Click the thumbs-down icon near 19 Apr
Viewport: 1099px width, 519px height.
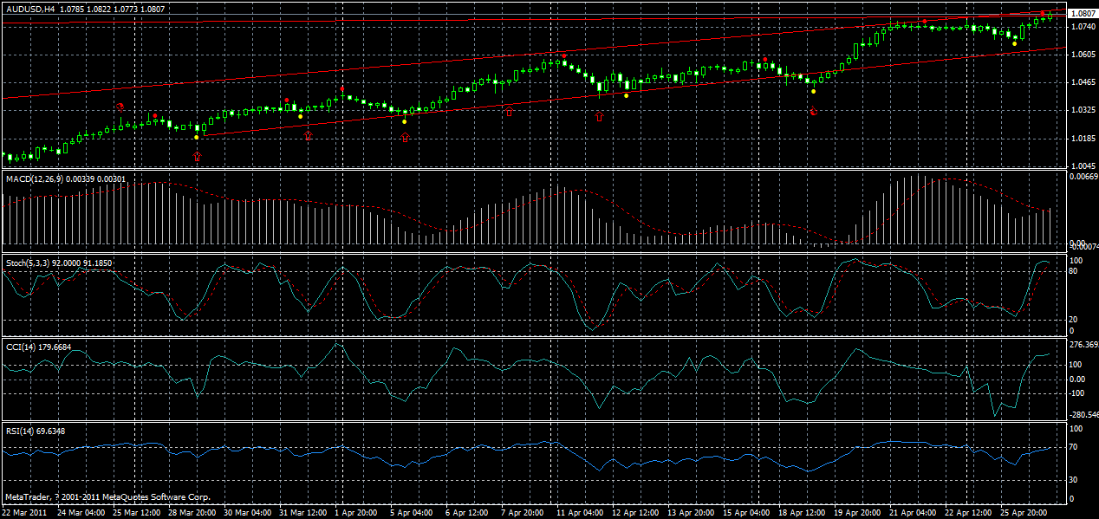point(815,111)
